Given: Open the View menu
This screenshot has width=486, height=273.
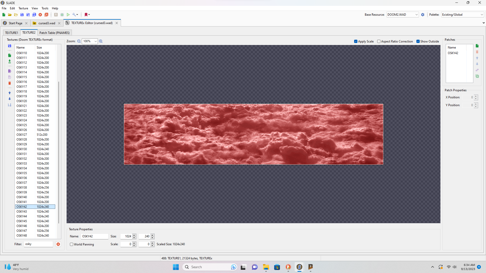Looking at the screenshot, I should 35,8.
